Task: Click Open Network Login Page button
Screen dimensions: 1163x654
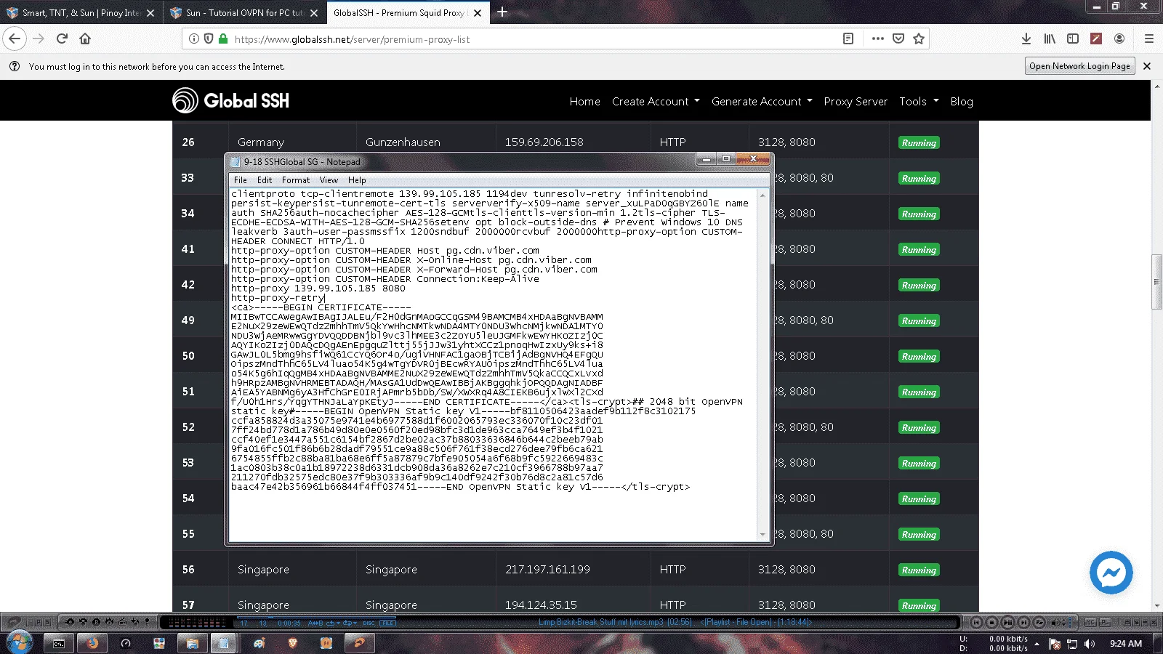Action: [x=1079, y=66]
